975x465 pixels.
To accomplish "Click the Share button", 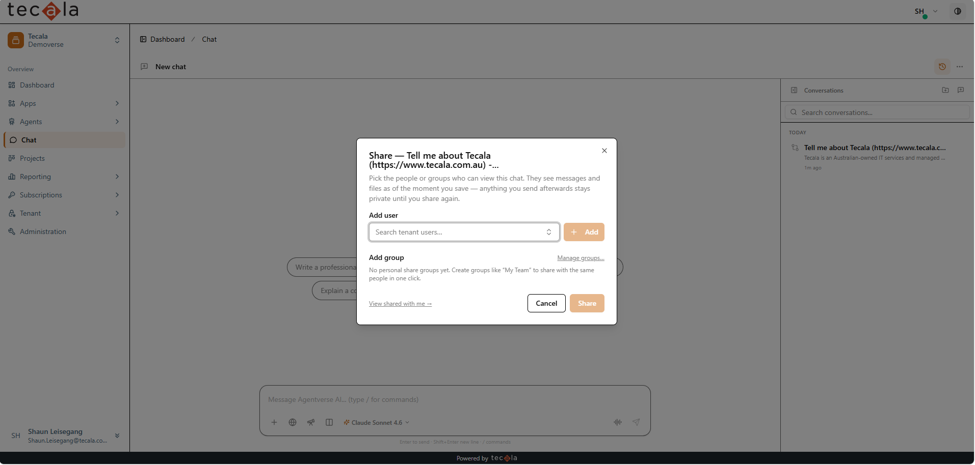I will point(587,303).
